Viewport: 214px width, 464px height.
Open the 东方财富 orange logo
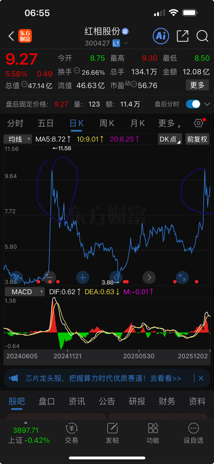coord(25,36)
